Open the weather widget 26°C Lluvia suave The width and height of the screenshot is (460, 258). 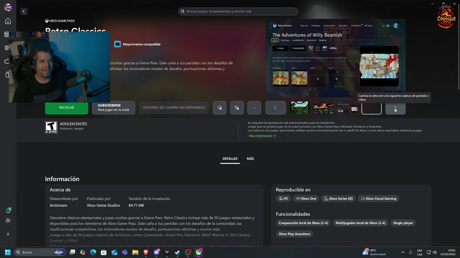click(374, 252)
